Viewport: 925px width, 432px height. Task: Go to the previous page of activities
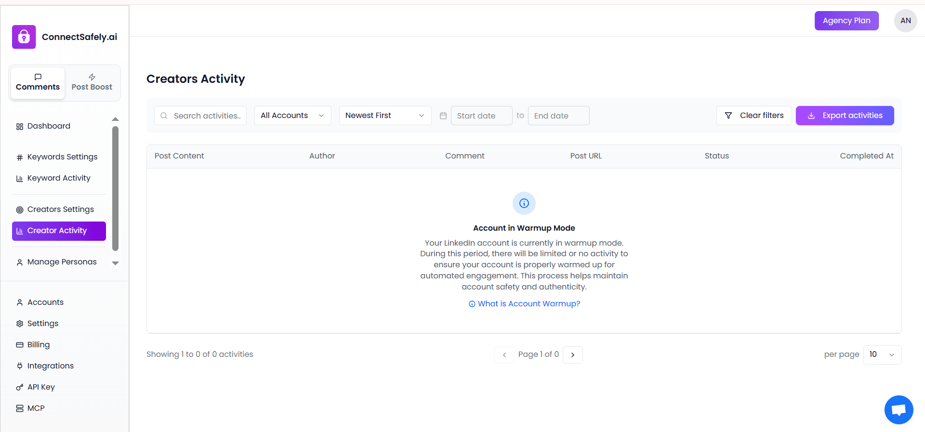point(504,355)
